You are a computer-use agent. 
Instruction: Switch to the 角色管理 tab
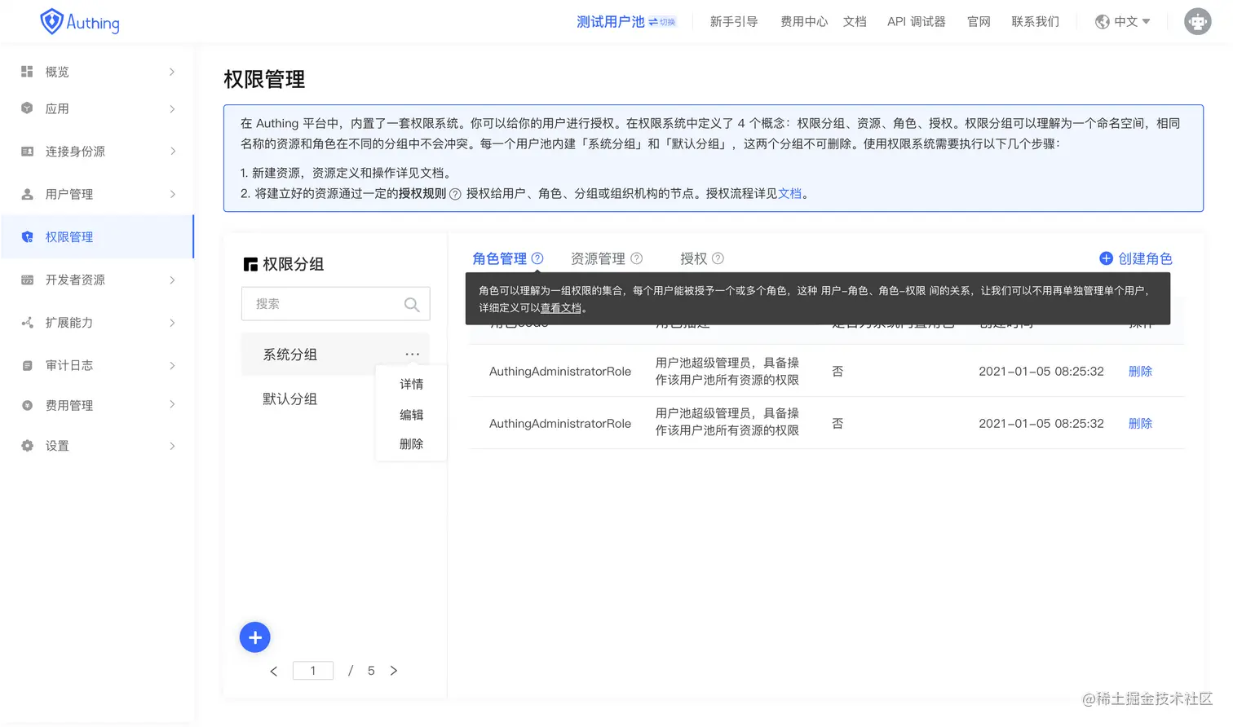click(x=500, y=258)
